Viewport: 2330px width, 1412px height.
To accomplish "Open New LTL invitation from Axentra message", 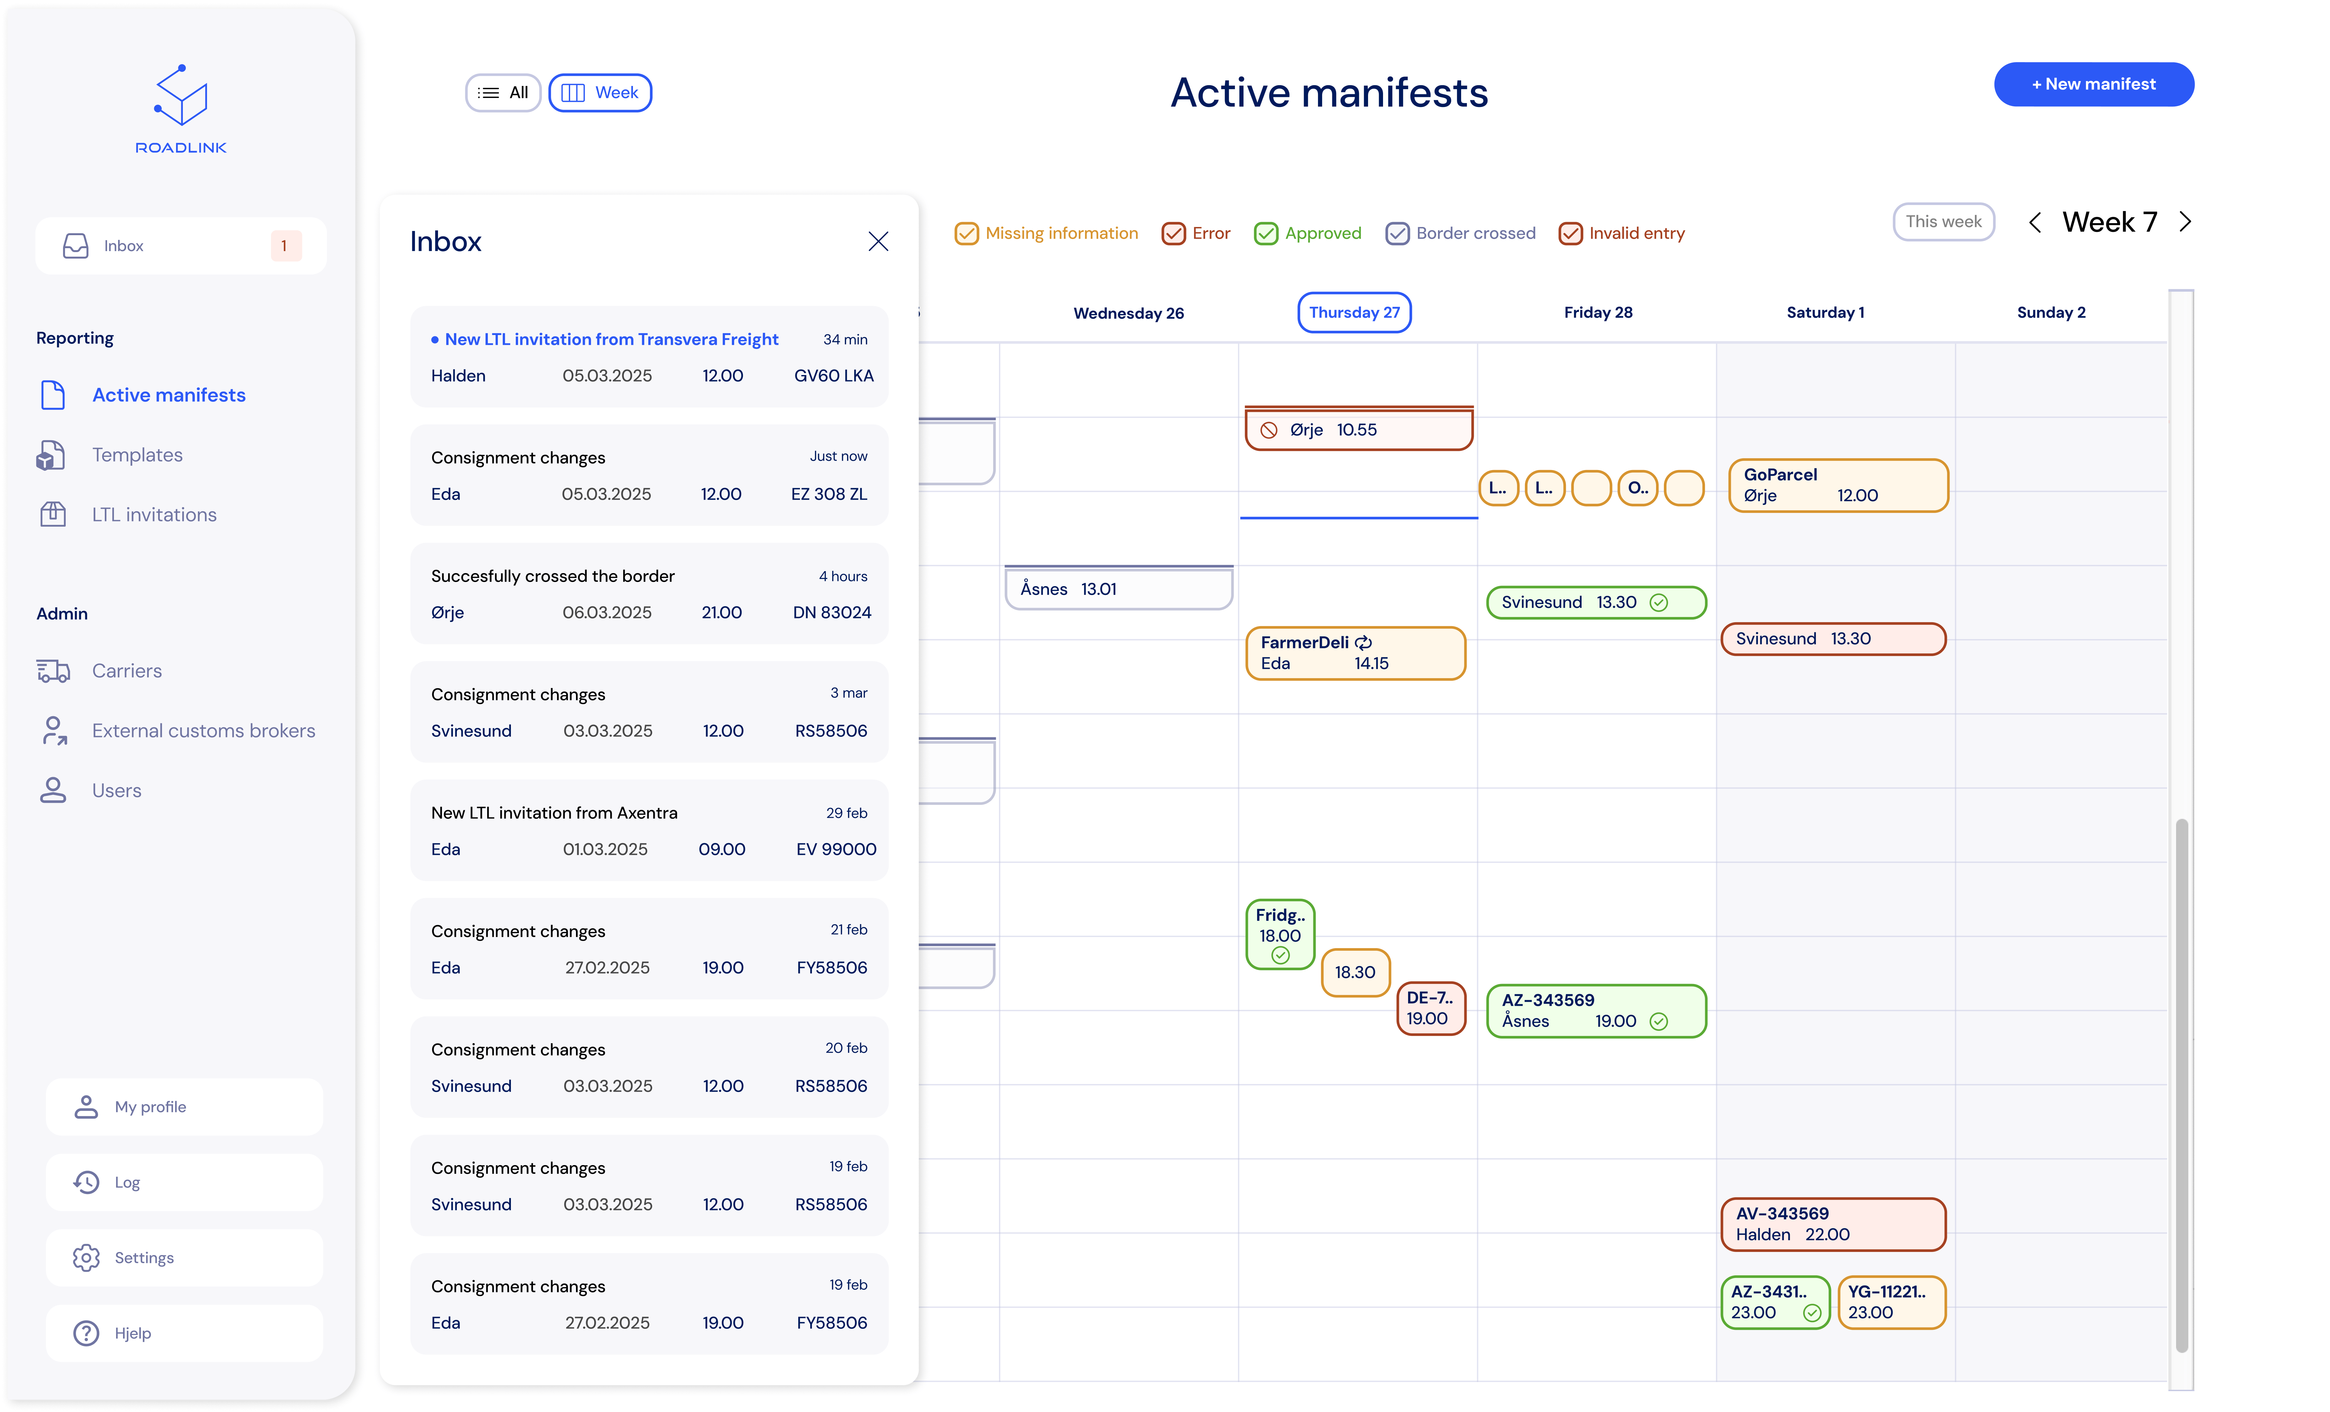I will pos(649,831).
